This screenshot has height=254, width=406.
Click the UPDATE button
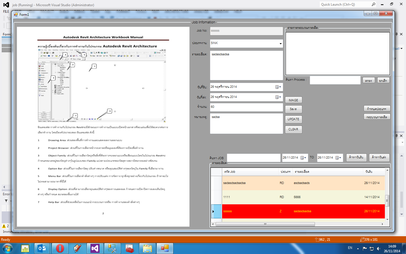294,119
